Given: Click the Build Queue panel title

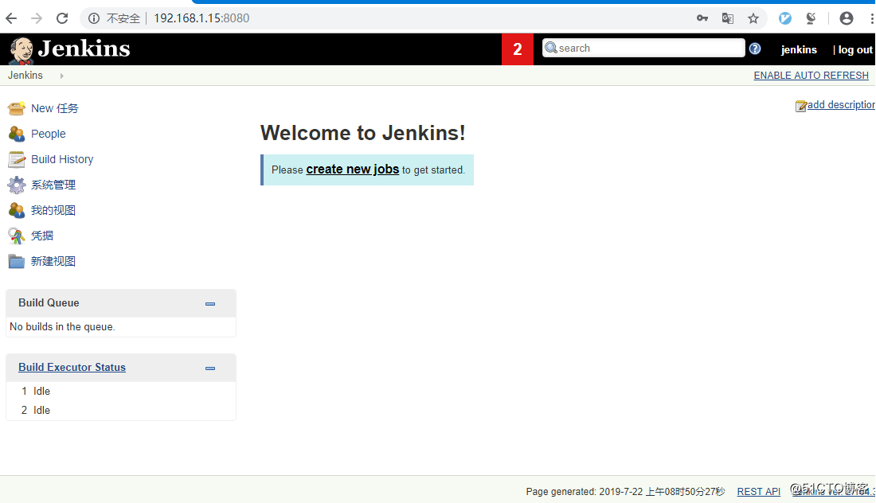Looking at the screenshot, I should tap(49, 303).
